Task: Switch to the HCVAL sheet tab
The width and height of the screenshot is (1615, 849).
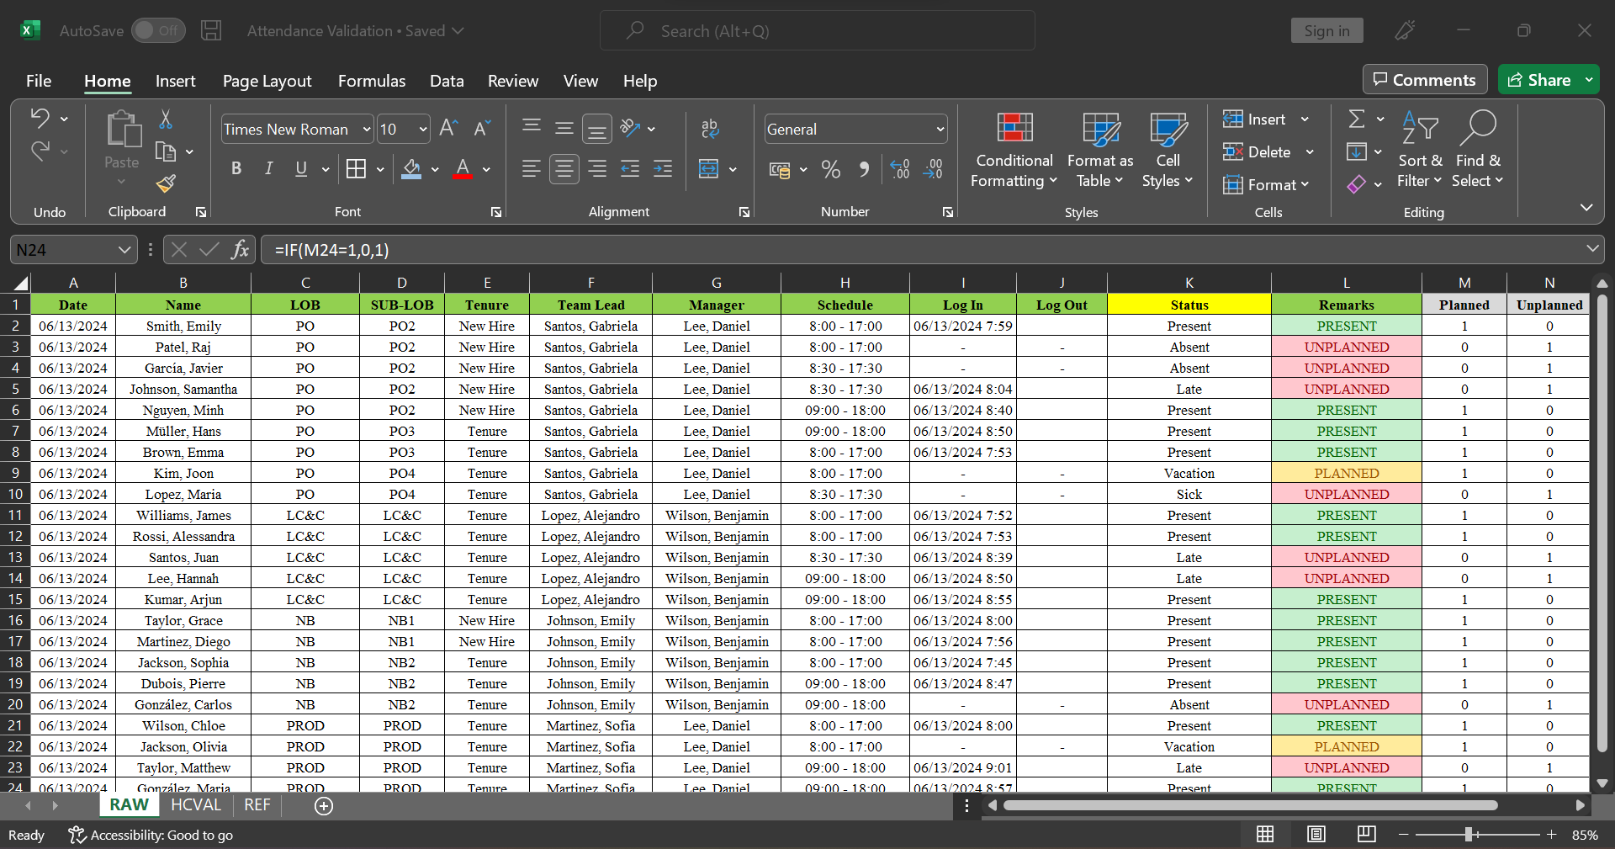Action: (x=195, y=805)
